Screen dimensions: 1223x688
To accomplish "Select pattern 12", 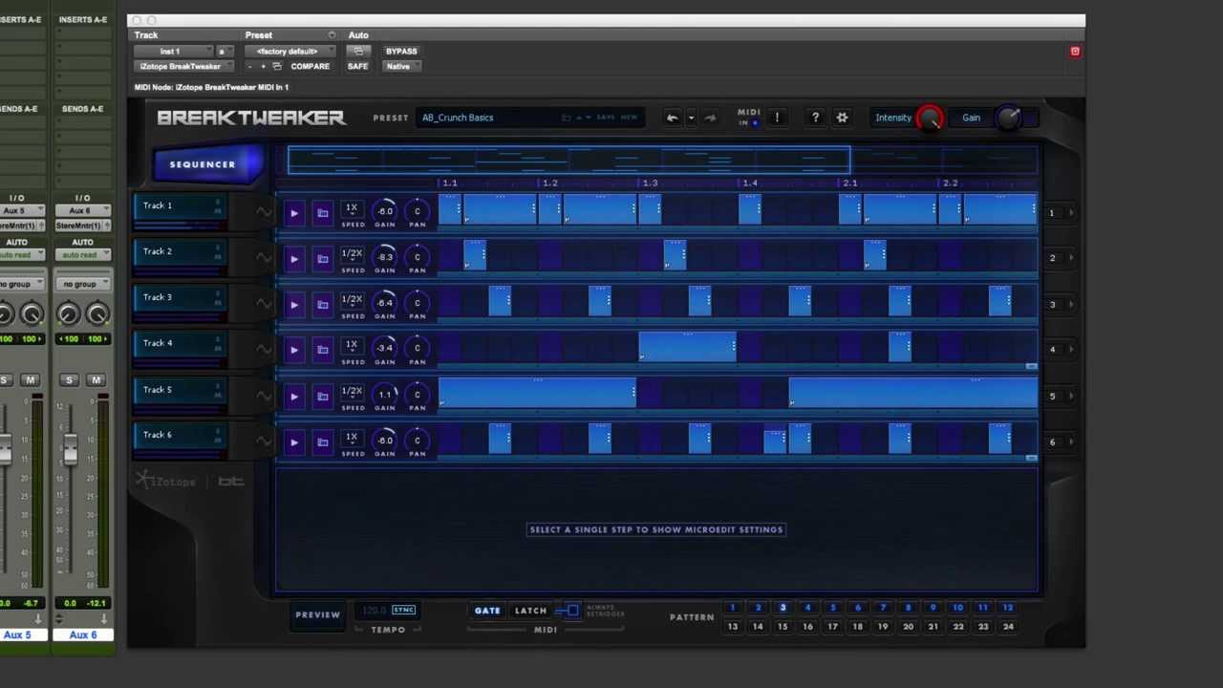I will click(x=1007, y=608).
